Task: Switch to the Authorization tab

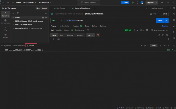Action: point(65,26)
